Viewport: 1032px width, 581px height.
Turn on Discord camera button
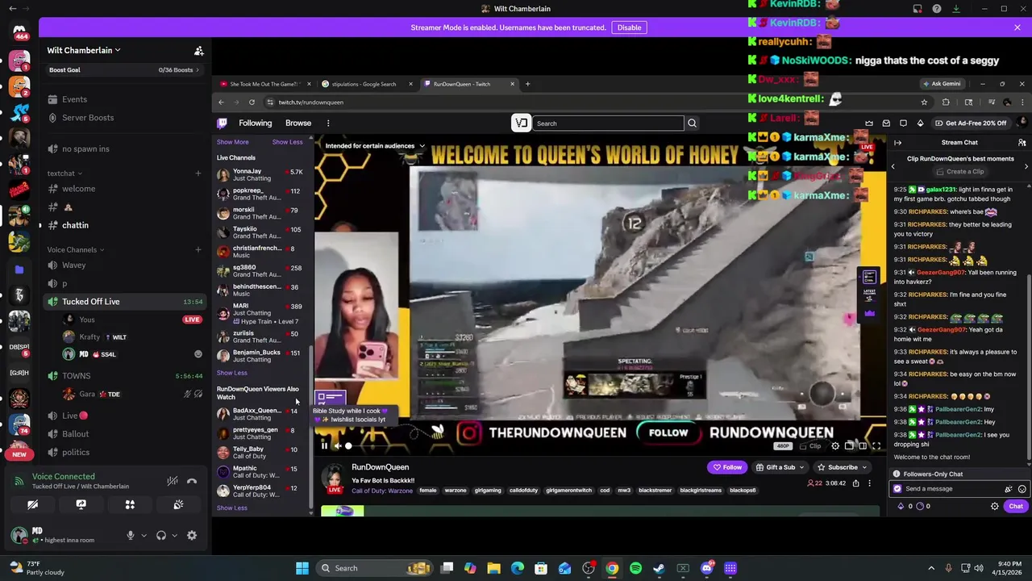pyautogui.click(x=33, y=504)
